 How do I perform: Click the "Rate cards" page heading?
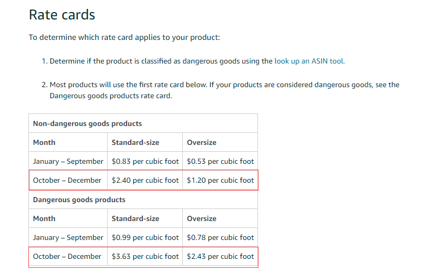62,15
